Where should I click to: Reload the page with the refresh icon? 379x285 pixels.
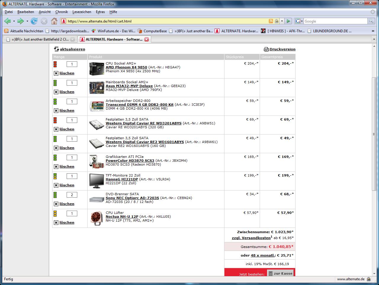coord(34,21)
